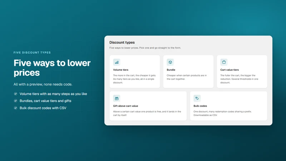Click the Volume tiers bar chart icon
Screen dimensions: 286x161
(117, 62)
